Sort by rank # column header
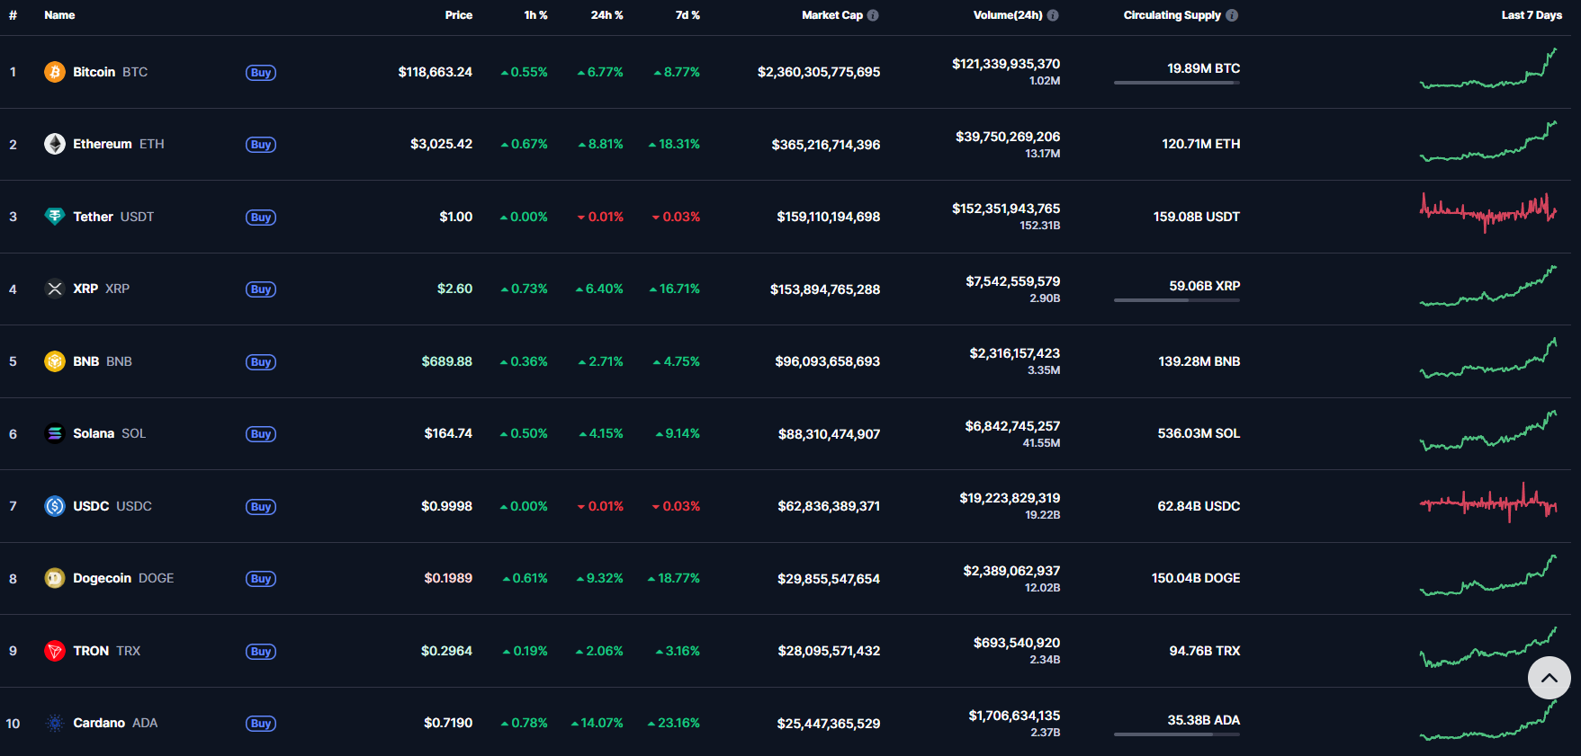The width and height of the screenshot is (1581, 756). [x=13, y=15]
